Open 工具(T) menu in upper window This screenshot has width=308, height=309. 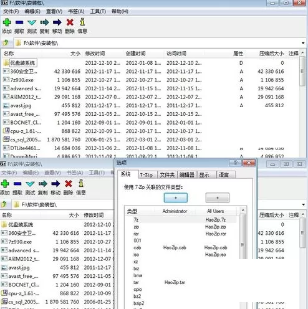98,11
